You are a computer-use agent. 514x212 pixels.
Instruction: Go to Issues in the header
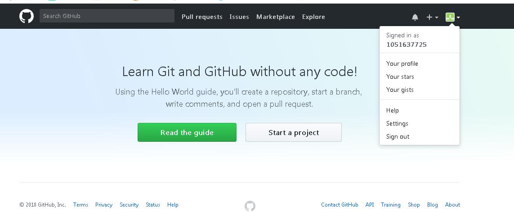coord(239,17)
